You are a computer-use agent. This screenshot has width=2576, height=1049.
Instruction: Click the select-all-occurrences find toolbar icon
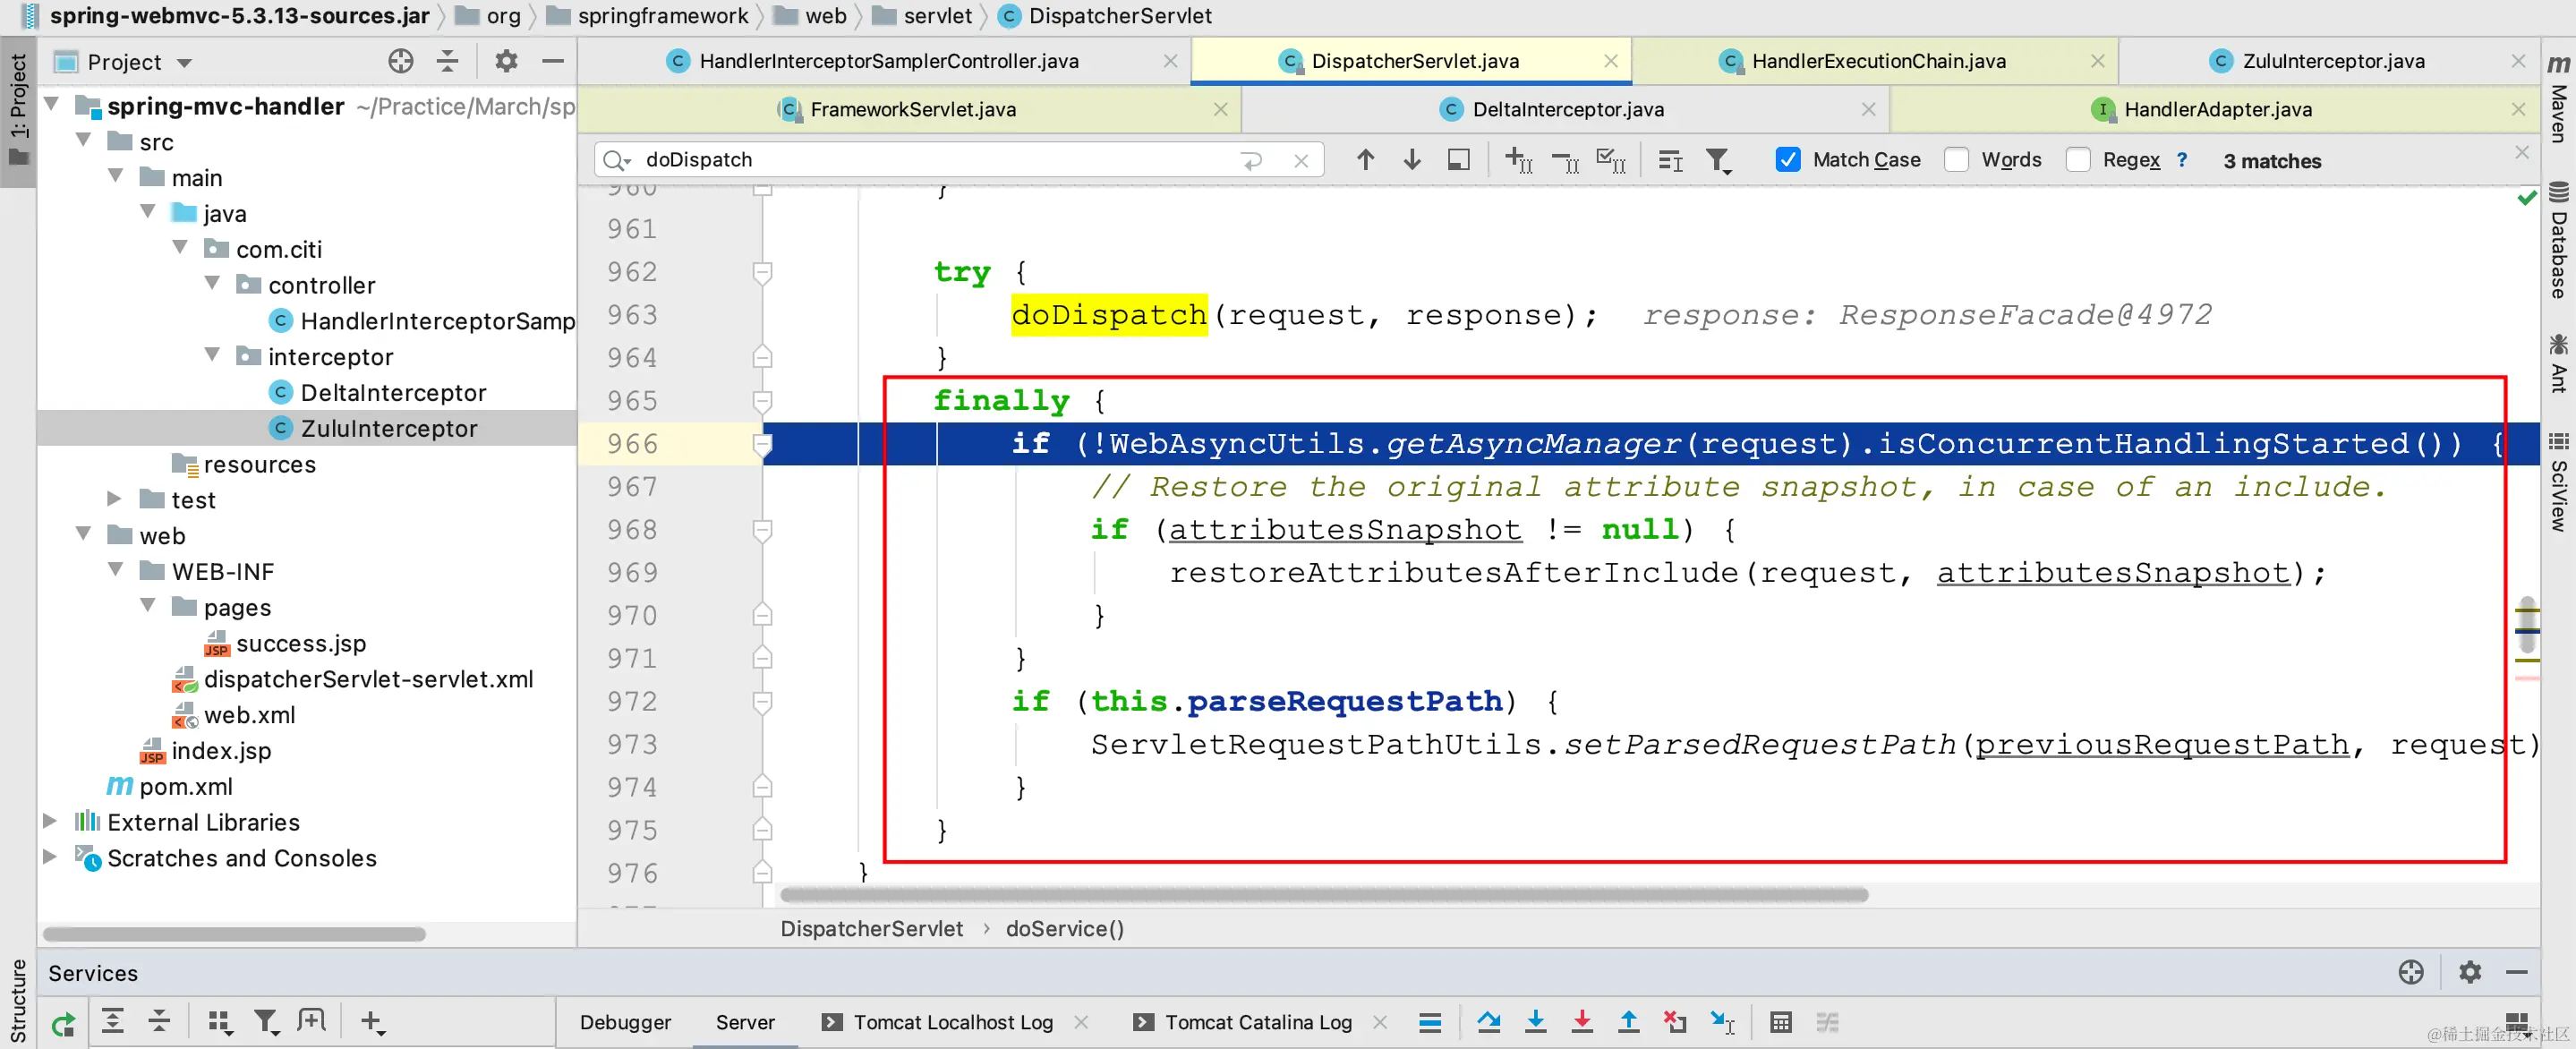pyautogui.click(x=1459, y=160)
